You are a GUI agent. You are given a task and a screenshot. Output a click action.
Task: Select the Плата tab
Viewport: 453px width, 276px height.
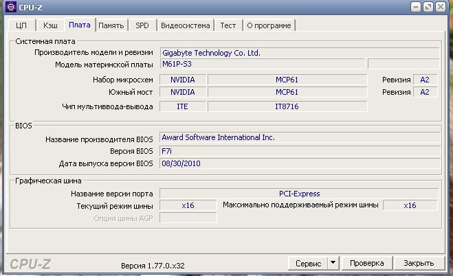[80, 25]
